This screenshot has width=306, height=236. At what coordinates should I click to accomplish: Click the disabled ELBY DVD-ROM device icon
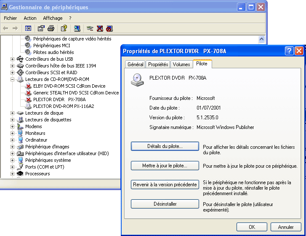point(28,86)
